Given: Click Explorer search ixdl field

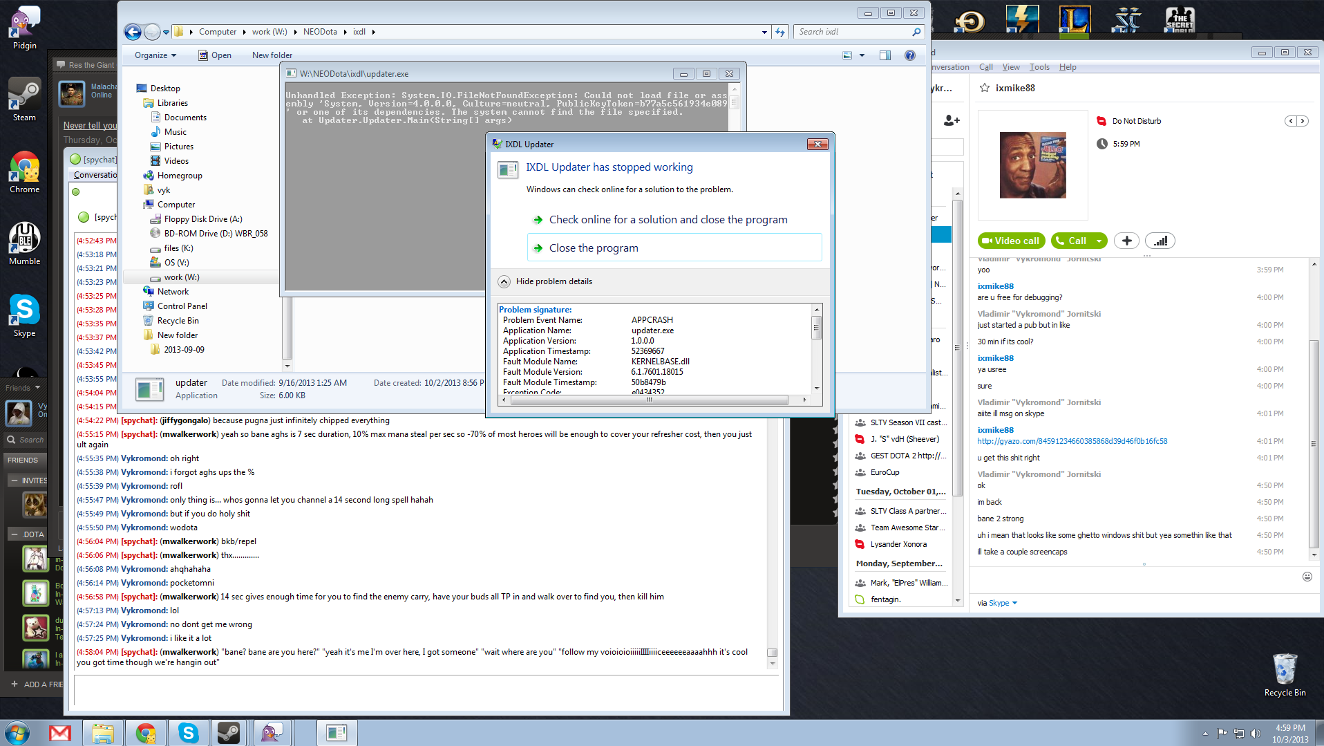Looking at the screenshot, I should [x=859, y=32].
